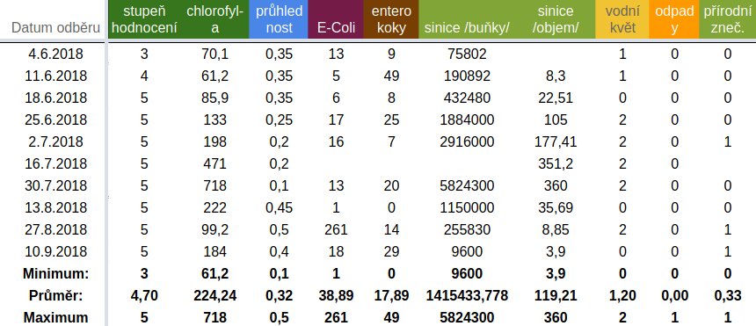Select the 'sinice /objem/' column header

click(x=556, y=19)
